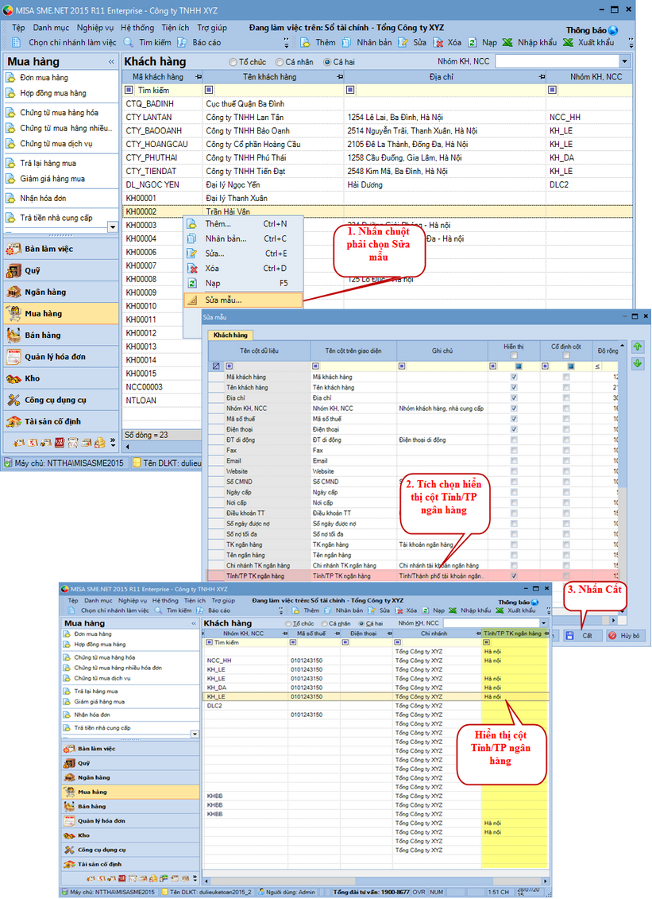Open Ngân hàng module in top window sidebar
Viewport: 652px width, 899px height.
[x=60, y=292]
